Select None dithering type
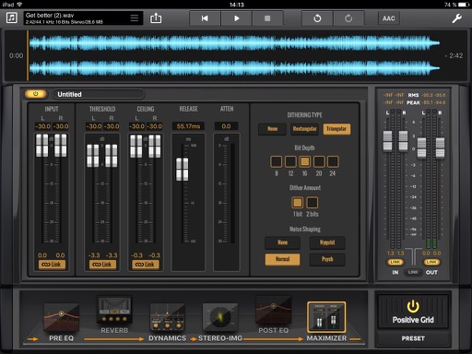The width and height of the screenshot is (472, 354). pos(272,129)
